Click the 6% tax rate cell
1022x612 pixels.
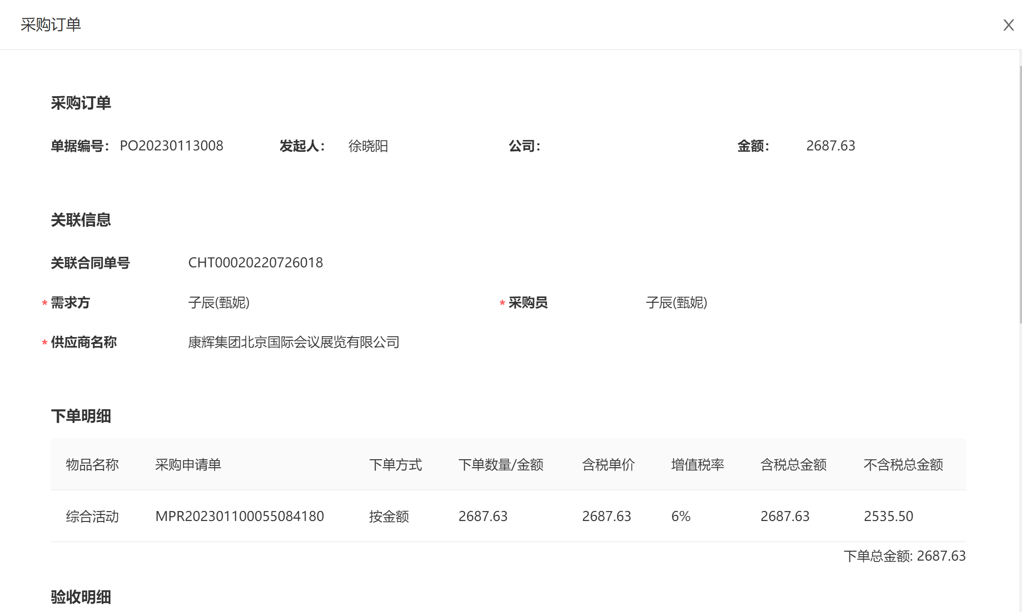click(681, 516)
